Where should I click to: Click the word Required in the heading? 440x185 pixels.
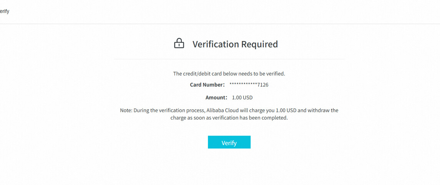[x=259, y=44]
